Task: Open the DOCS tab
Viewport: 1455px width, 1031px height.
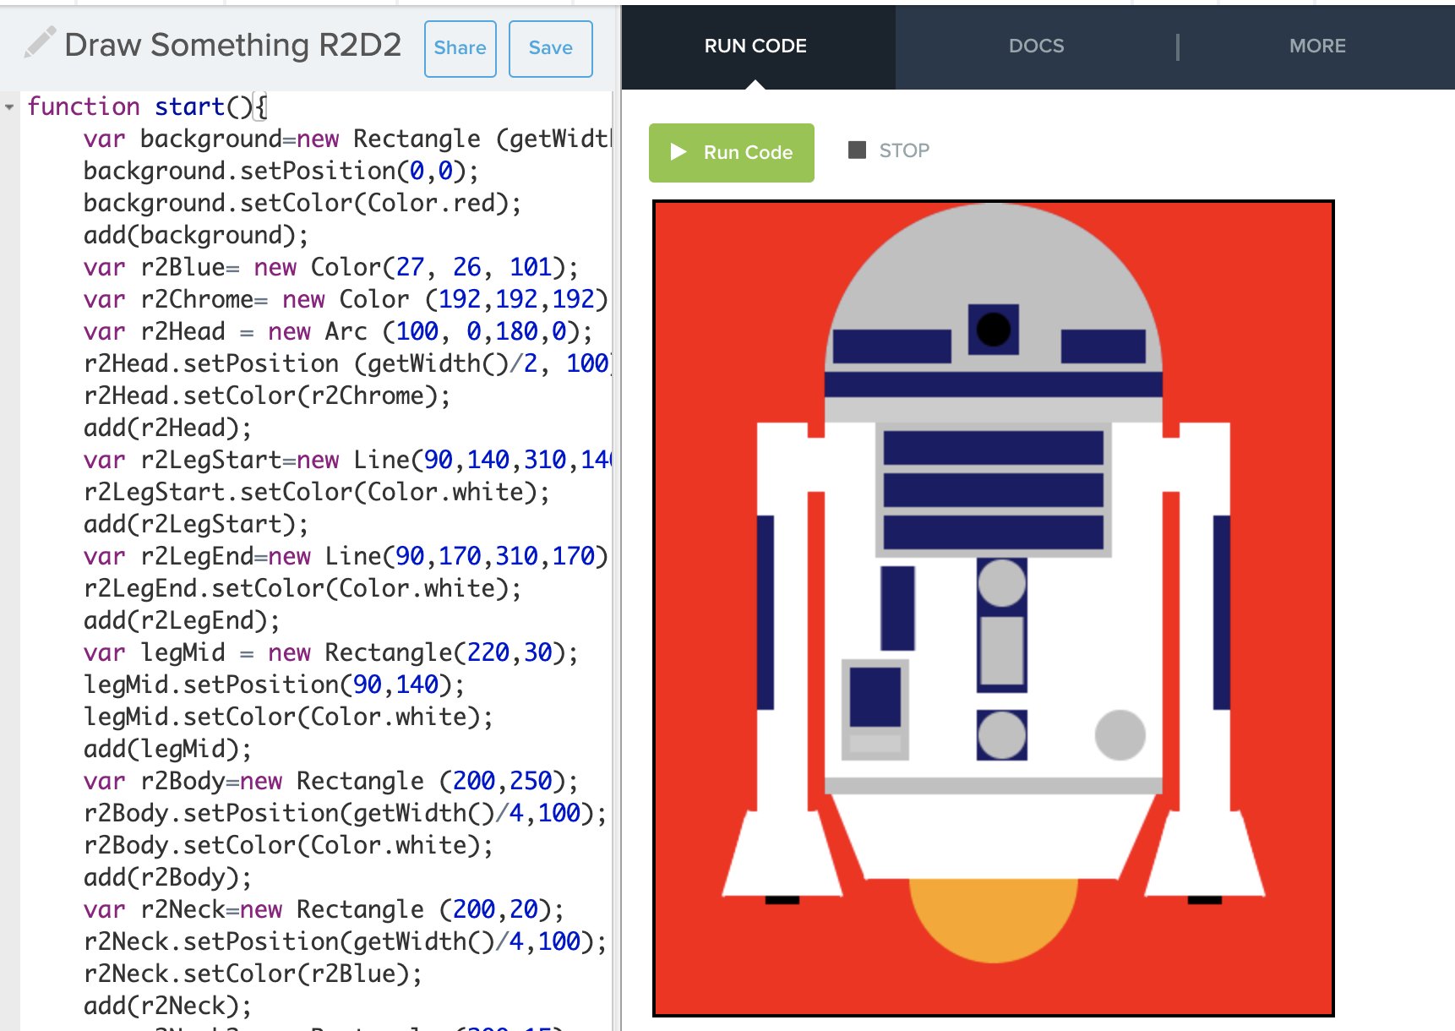Action: (1036, 46)
